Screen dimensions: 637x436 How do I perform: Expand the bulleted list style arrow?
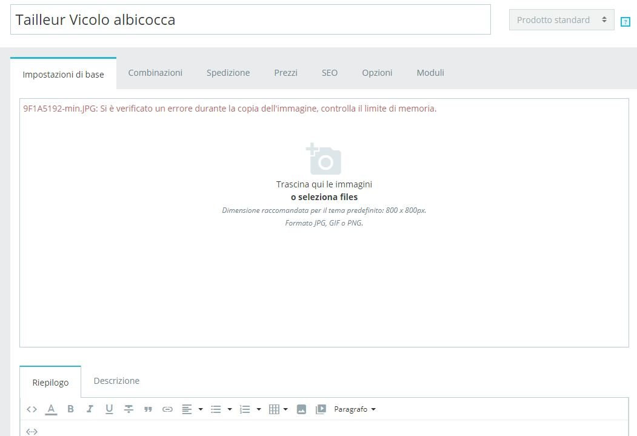[230, 409]
